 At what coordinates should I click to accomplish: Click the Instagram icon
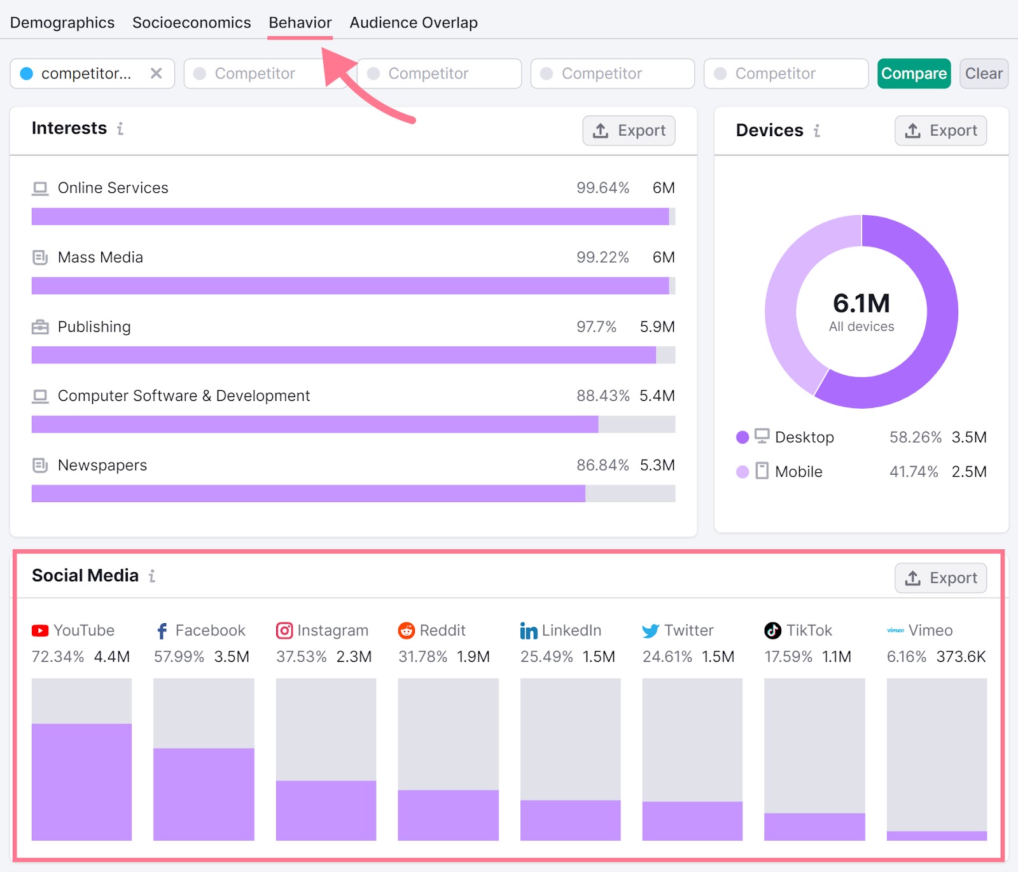pyautogui.click(x=284, y=630)
